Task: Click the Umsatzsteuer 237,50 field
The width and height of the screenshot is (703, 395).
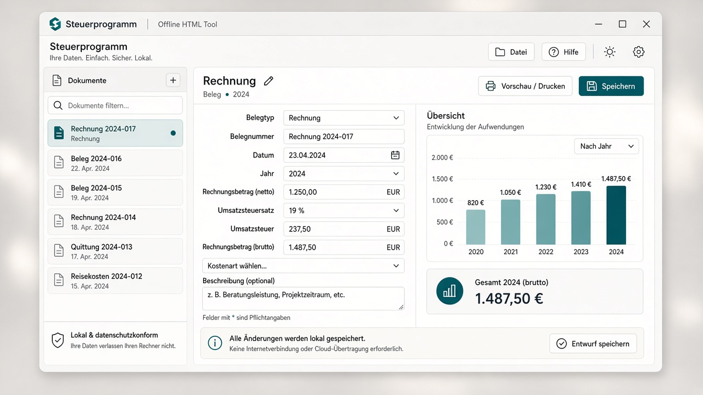Action: pyautogui.click(x=344, y=229)
